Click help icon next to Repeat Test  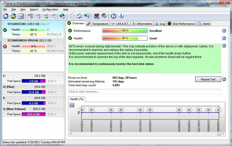[x=224, y=79]
